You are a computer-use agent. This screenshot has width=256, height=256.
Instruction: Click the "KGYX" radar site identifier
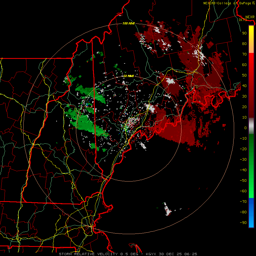[151, 254]
